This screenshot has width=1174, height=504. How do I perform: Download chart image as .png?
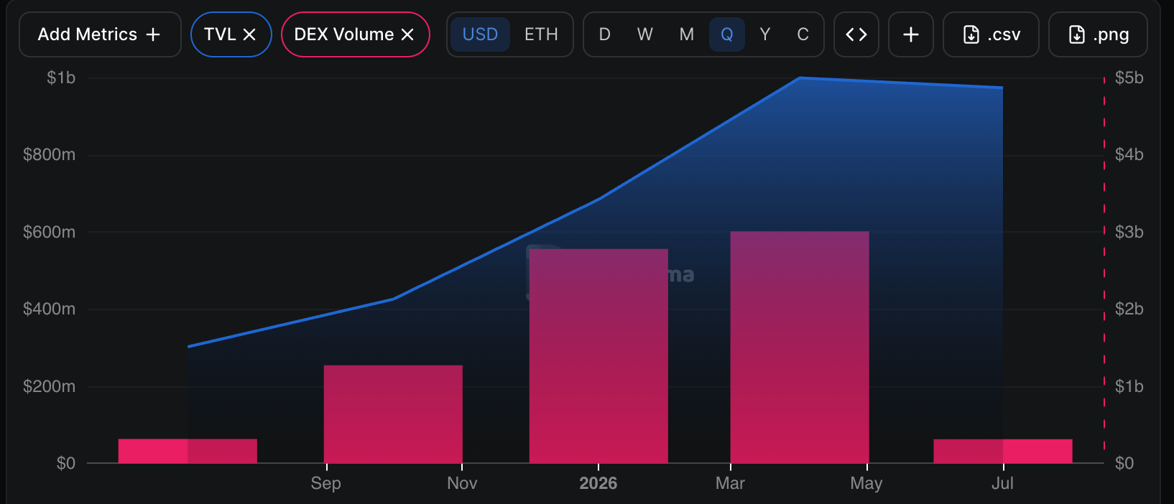tap(1098, 34)
